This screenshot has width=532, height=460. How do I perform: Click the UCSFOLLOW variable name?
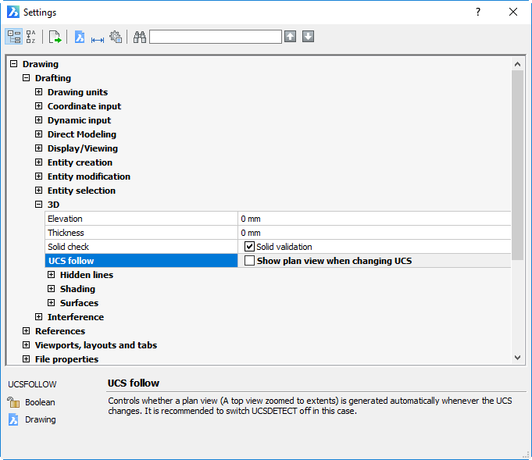tap(32, 384)
